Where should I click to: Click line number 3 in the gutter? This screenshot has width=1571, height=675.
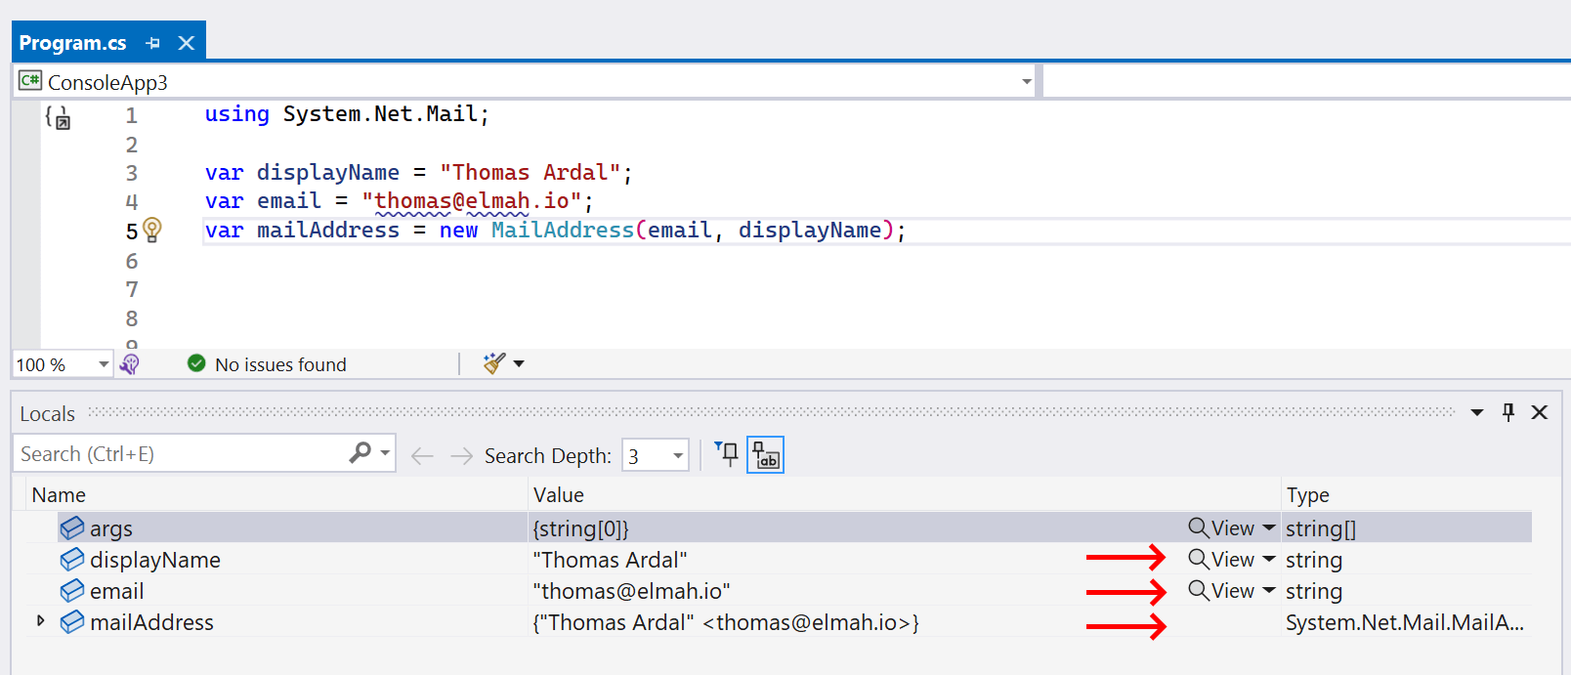coord(132,173)
